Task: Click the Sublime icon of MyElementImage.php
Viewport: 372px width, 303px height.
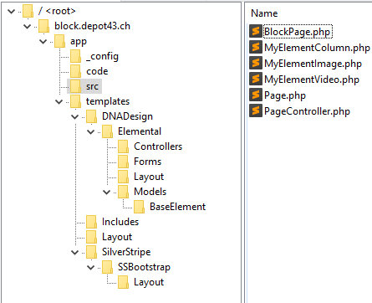Action: click(256, 63)
